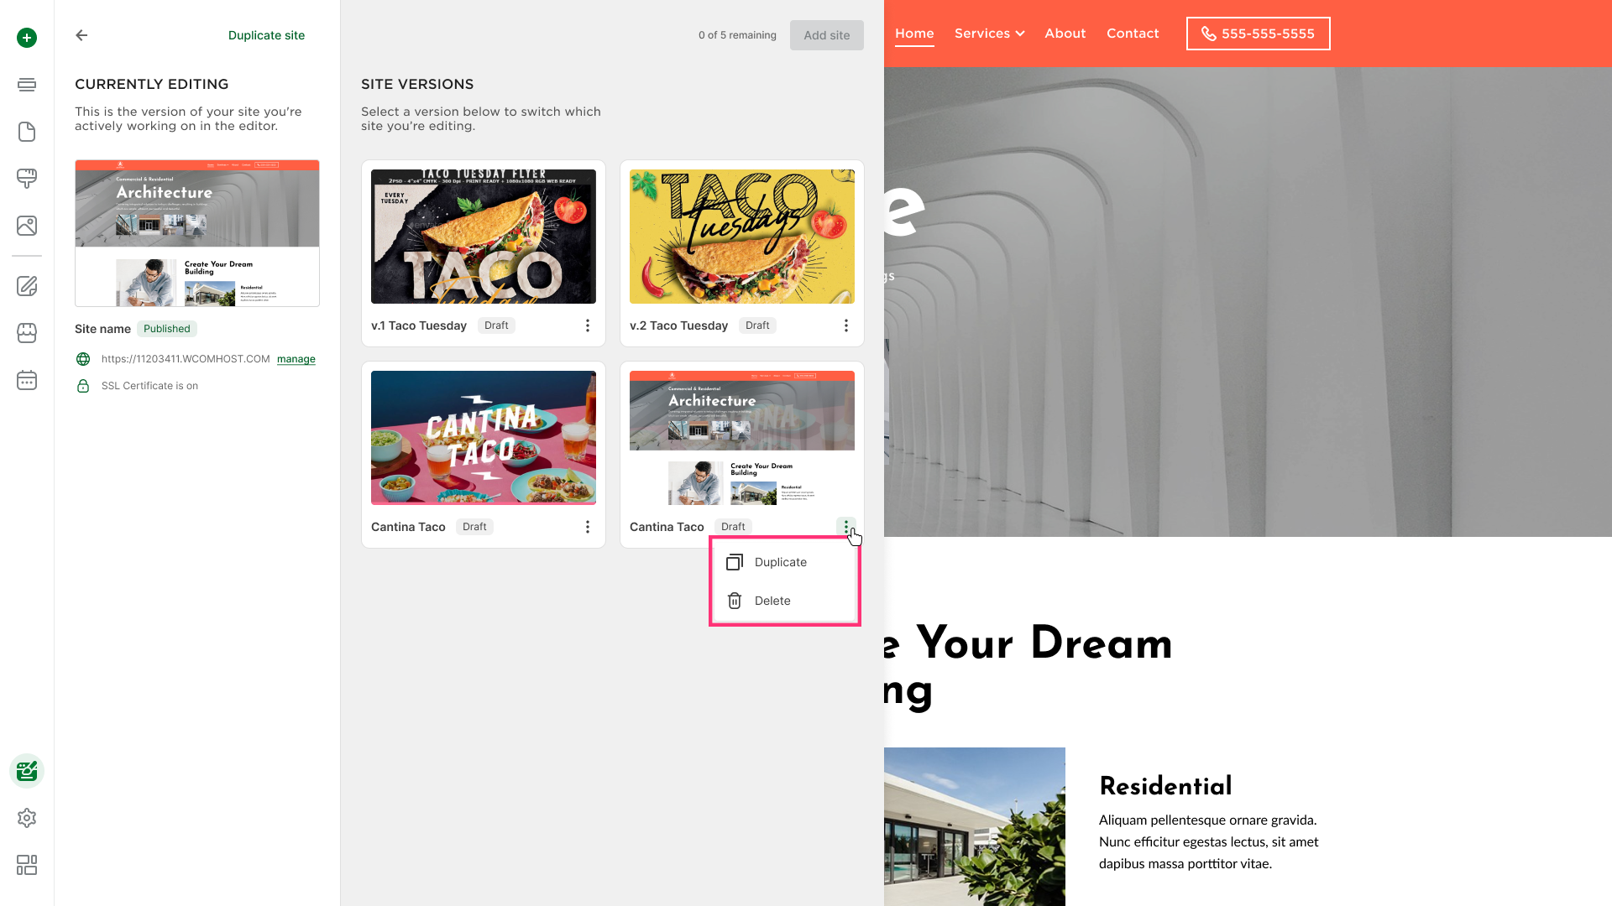
Task: Open the theme paint roller icon
Action: pos(27,179)
